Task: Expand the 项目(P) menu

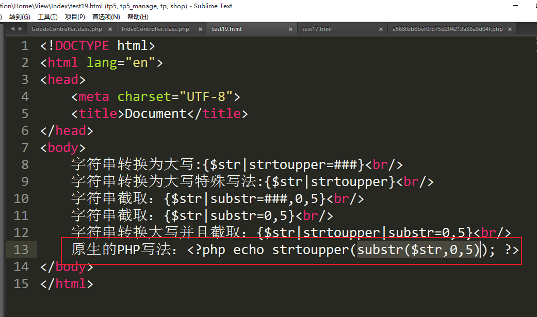Action: pos(75,17)
